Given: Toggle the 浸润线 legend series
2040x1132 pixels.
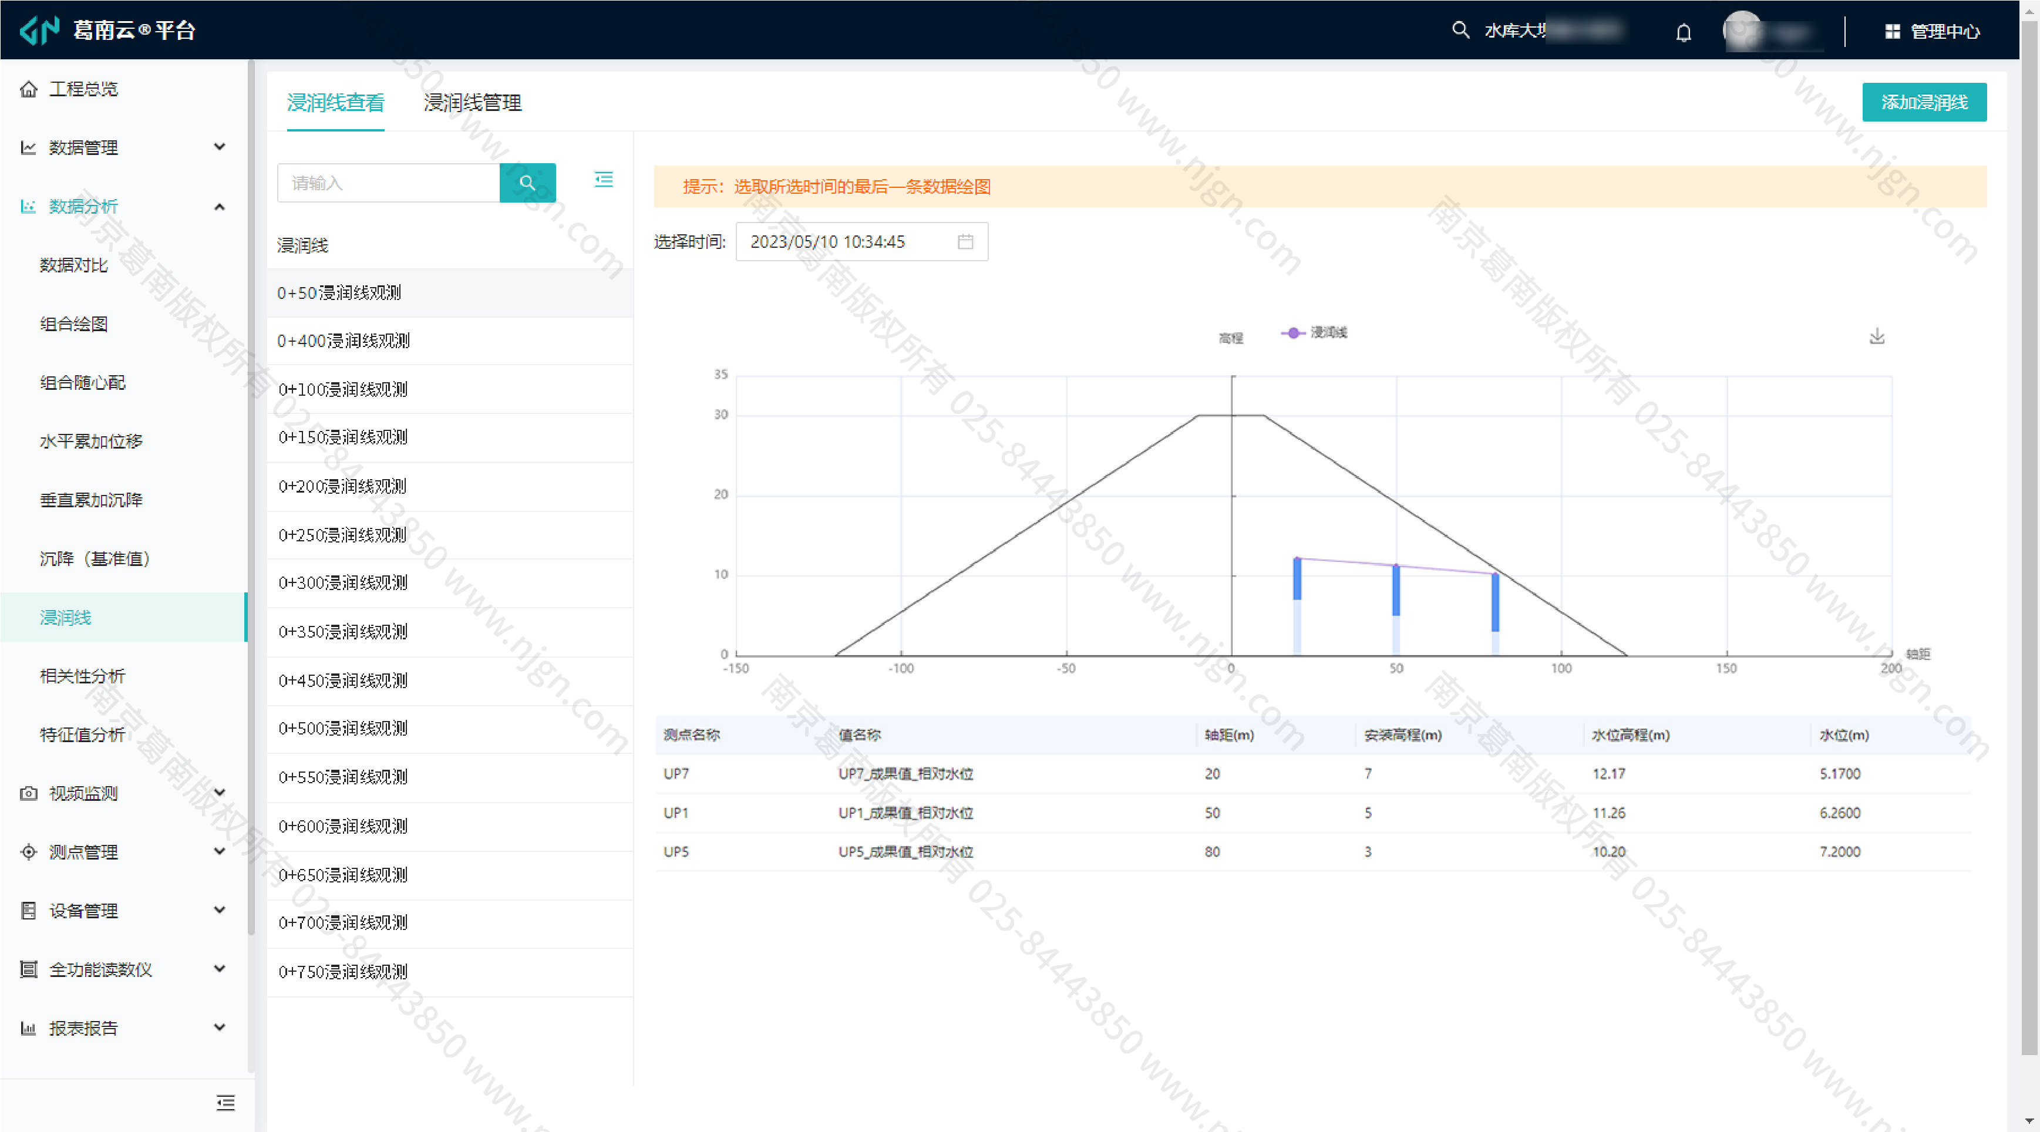Looking at the screenshot, I should pos(1315,332).
